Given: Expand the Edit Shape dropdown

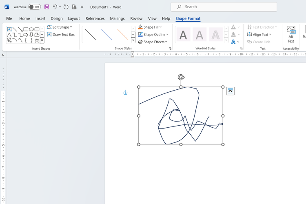Looking at the screenshot, I should (60, 27).
